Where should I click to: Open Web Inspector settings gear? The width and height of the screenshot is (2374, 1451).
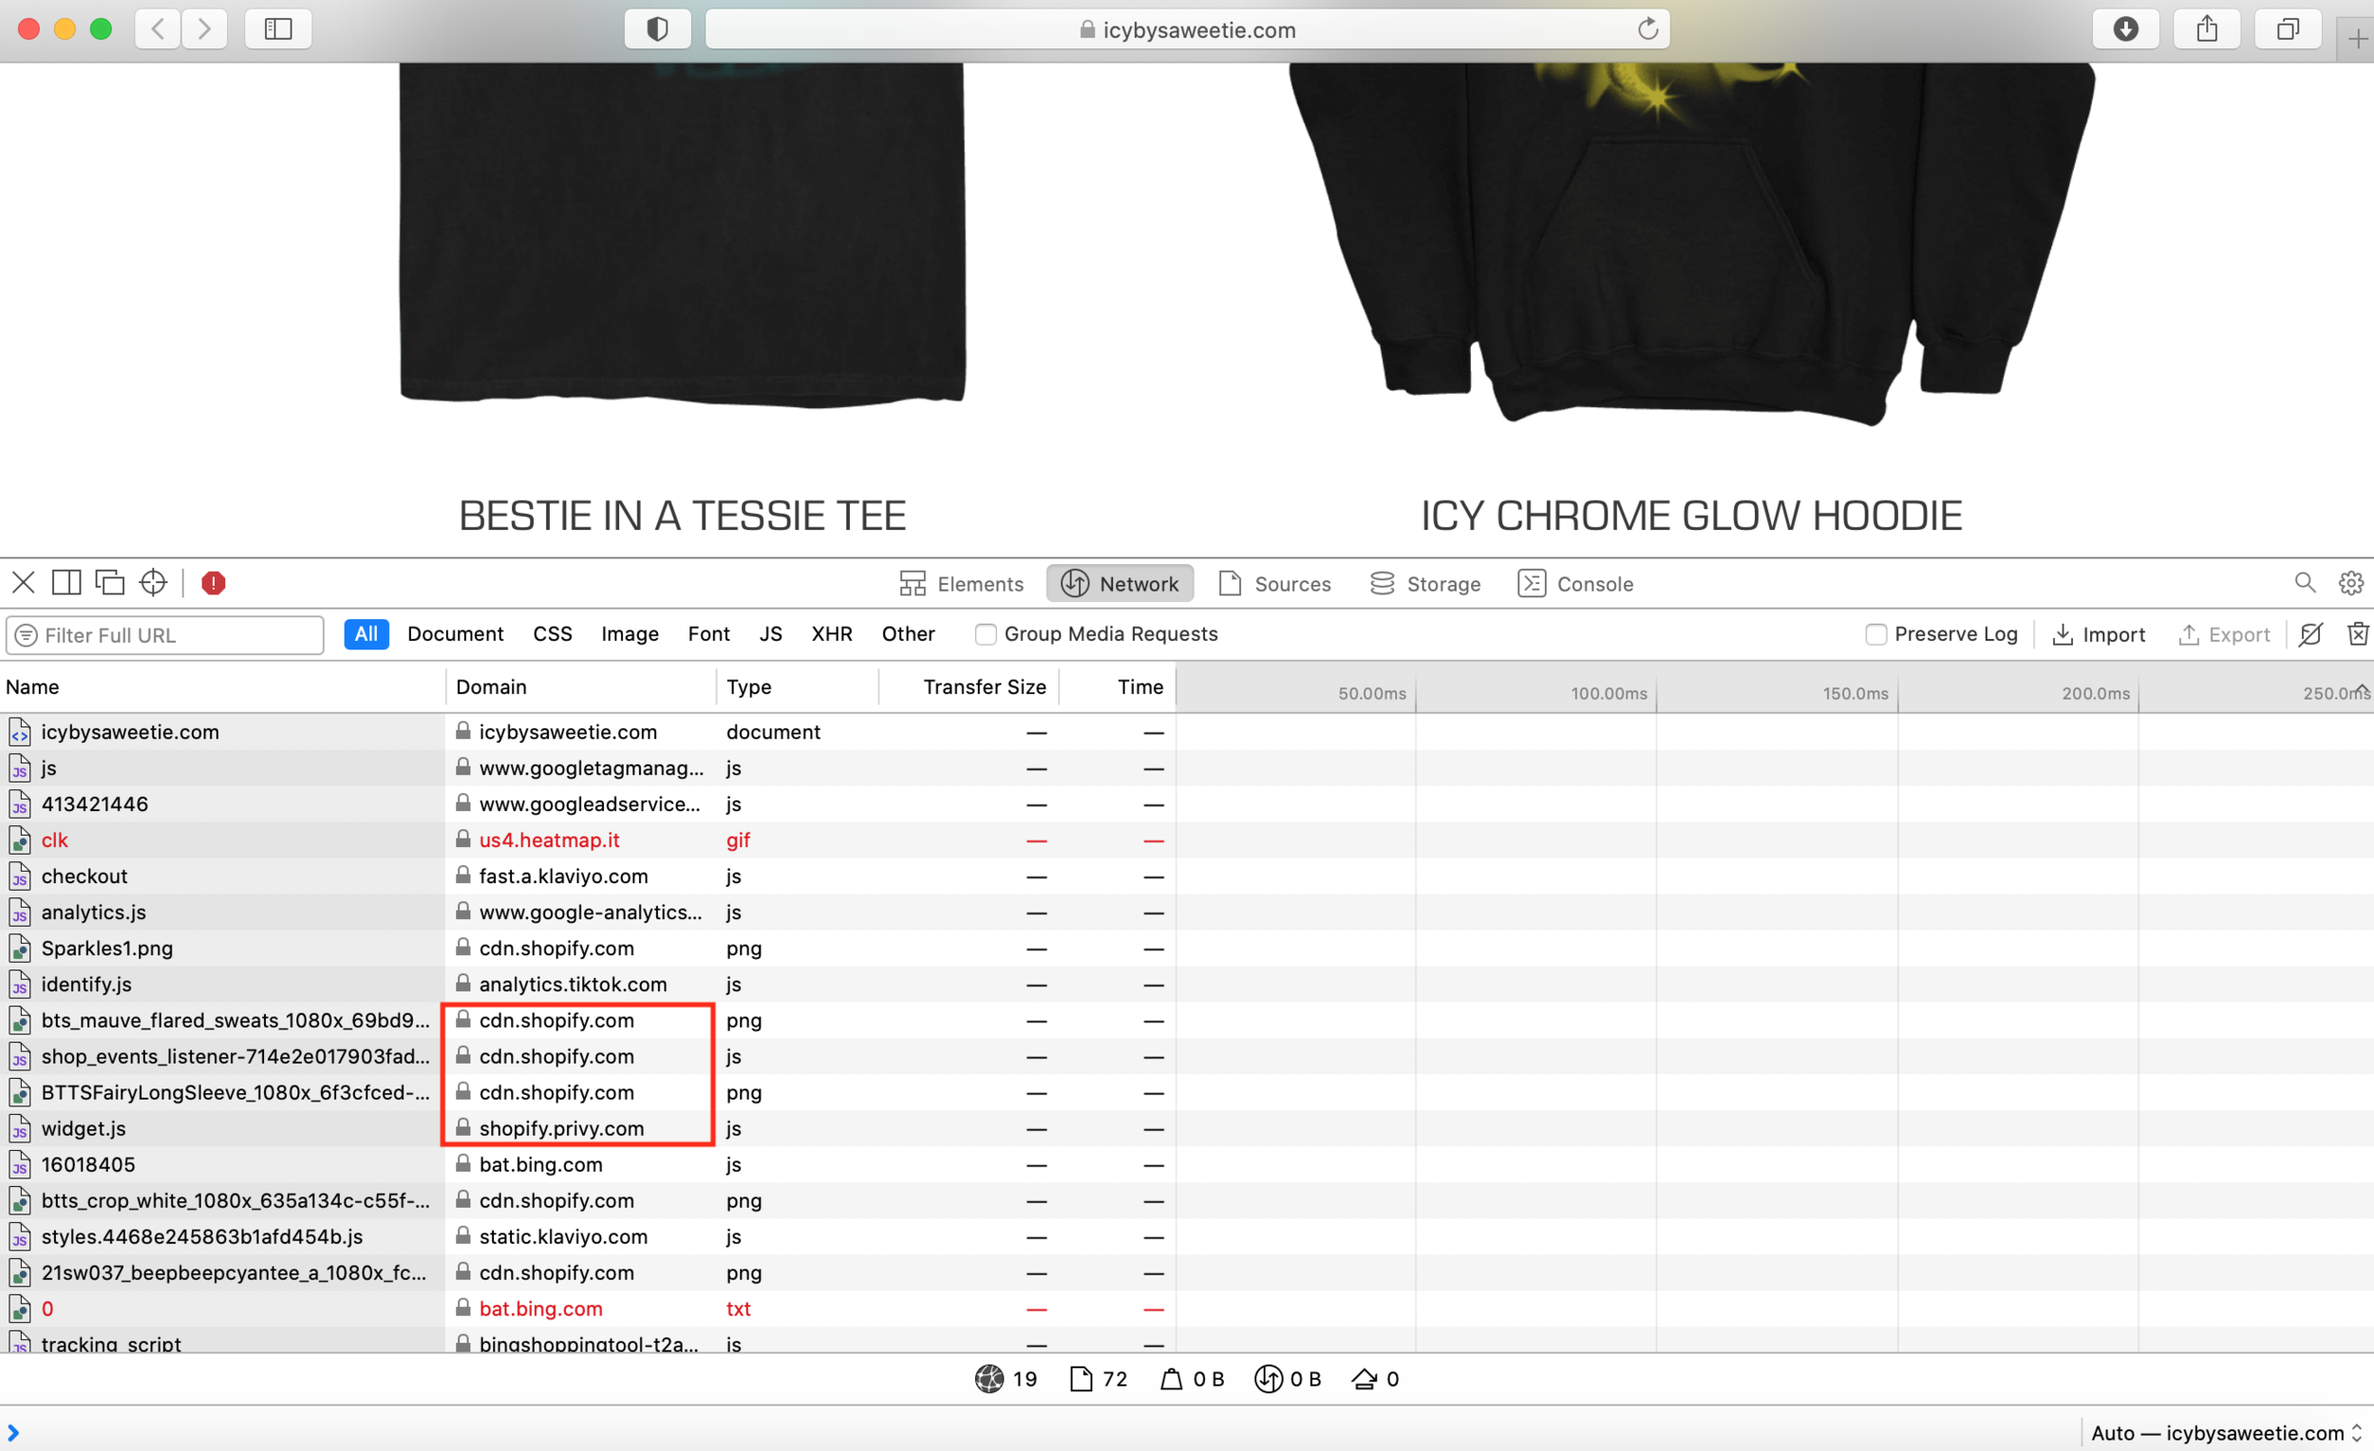[x=2351, y=583]
